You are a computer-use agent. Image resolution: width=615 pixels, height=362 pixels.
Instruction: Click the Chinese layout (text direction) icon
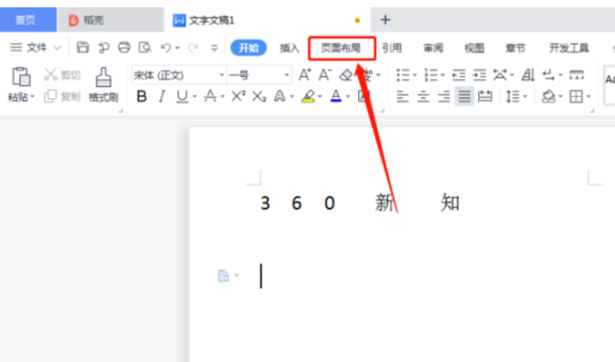[x=500, y=74]
